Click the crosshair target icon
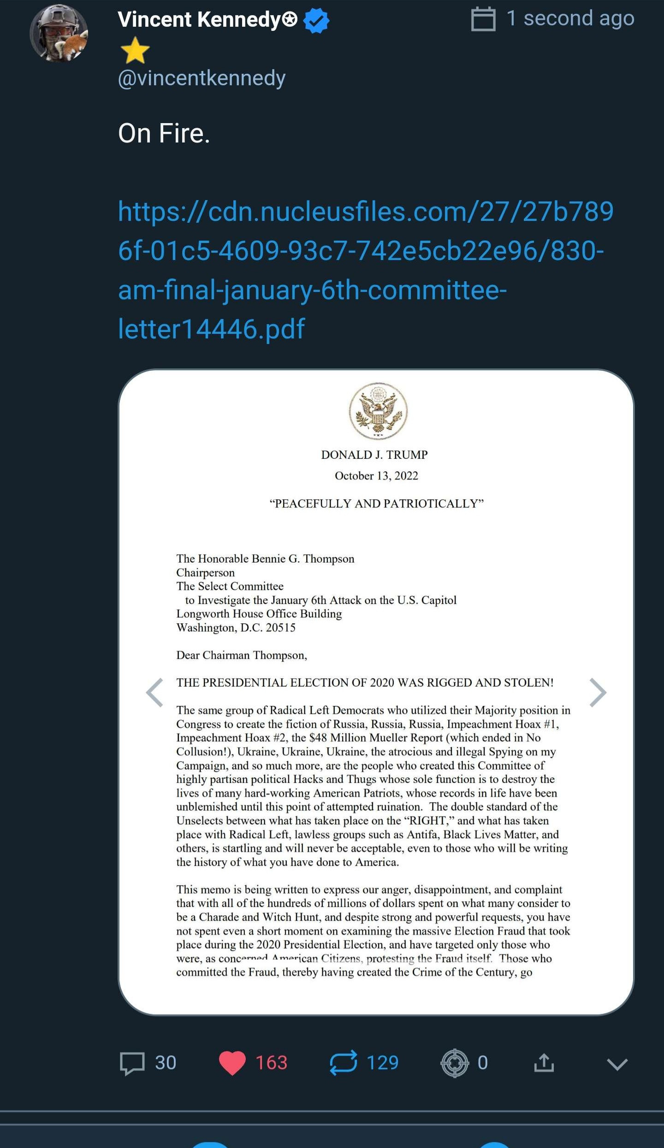 point(455,1063)
